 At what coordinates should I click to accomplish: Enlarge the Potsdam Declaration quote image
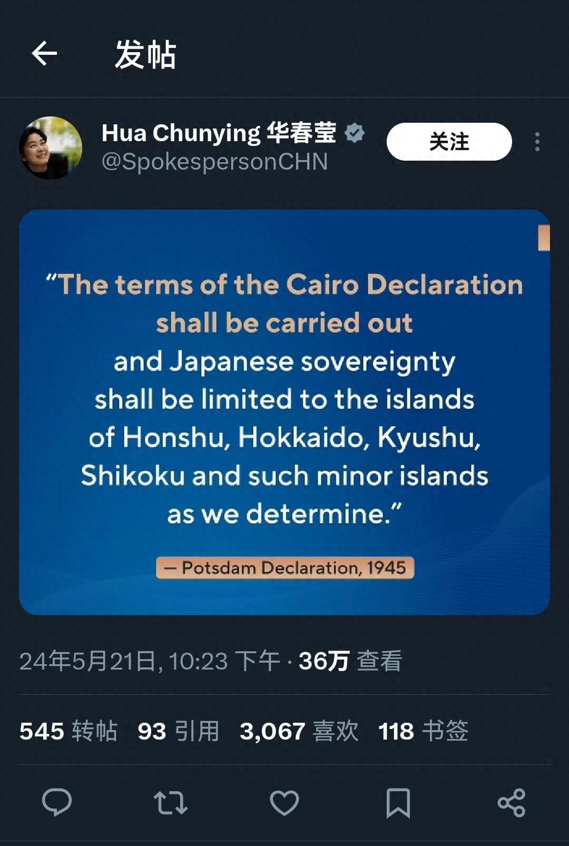click(284, 412)
